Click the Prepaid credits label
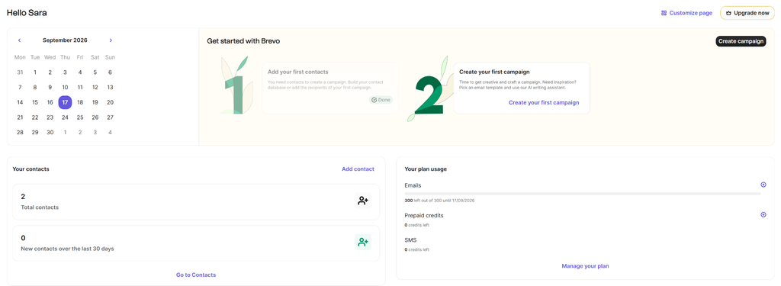The height and width of the screenshot is (286, 781). click(x=424, y=215)
